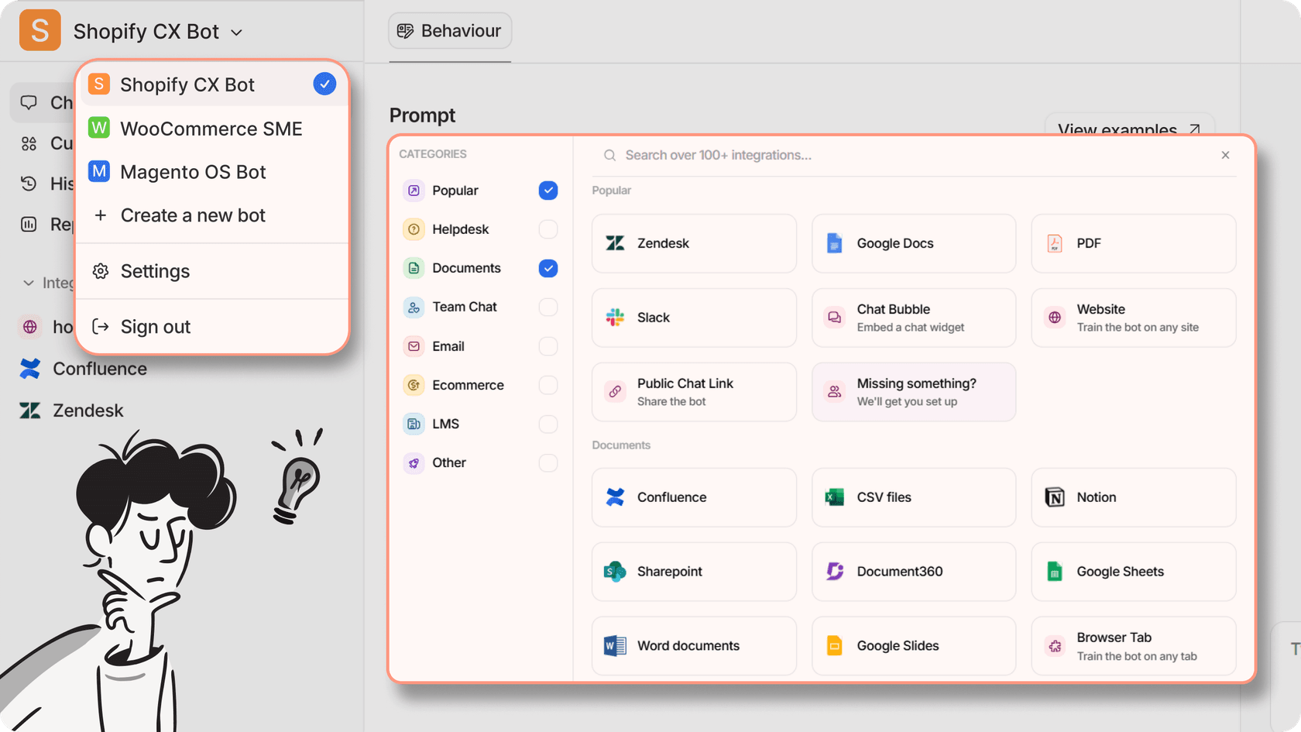Click the Public Chat Link icon
The height and width of the screenshot is (732, 1301).
pyautogui.click(x=615, y=392)
